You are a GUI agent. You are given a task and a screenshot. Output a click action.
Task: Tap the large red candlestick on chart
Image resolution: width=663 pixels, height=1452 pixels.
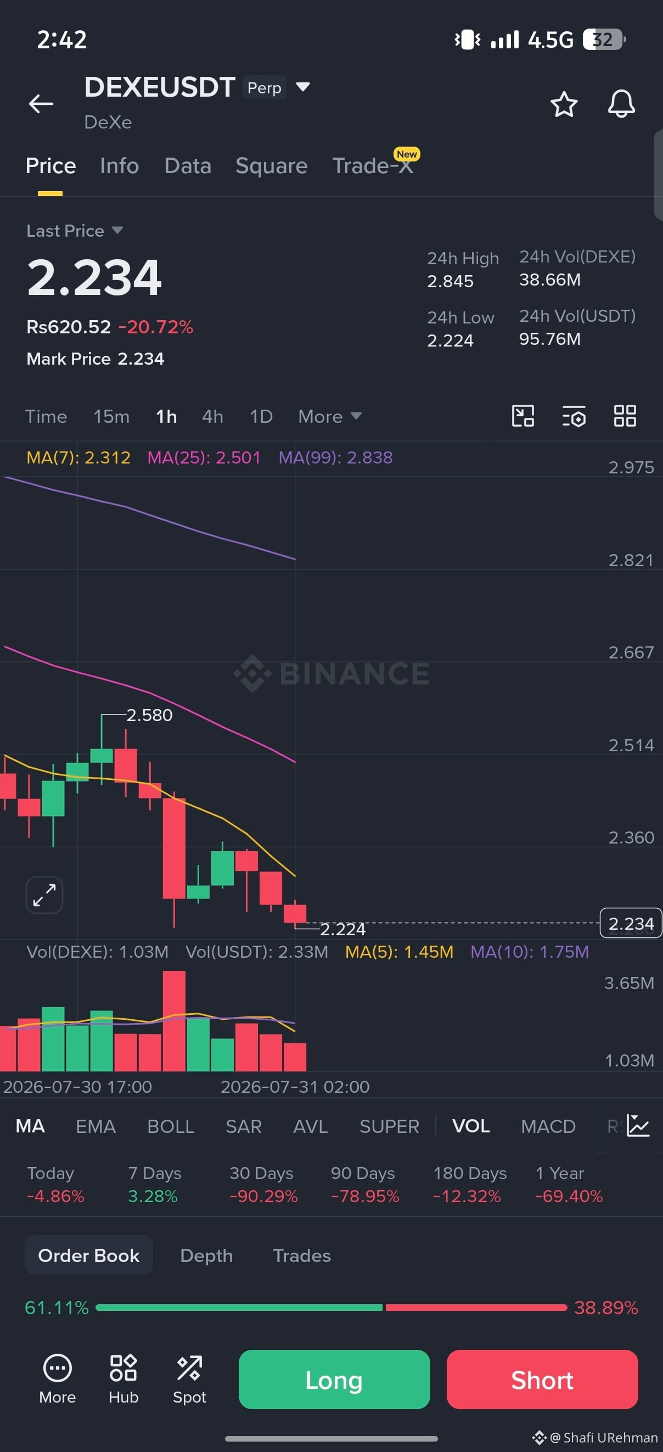174,848
